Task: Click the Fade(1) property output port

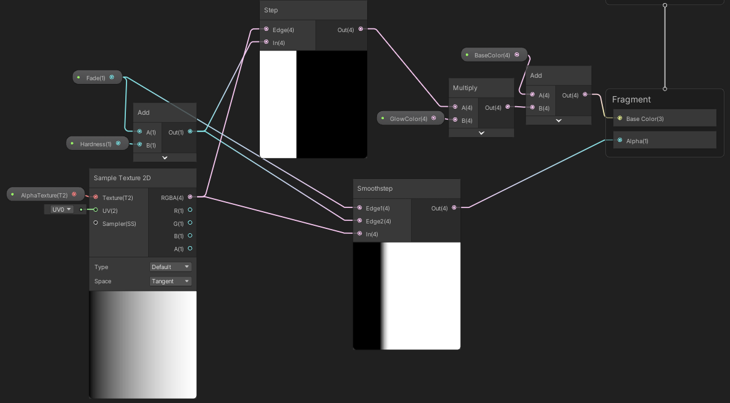Action: [112, 77]
